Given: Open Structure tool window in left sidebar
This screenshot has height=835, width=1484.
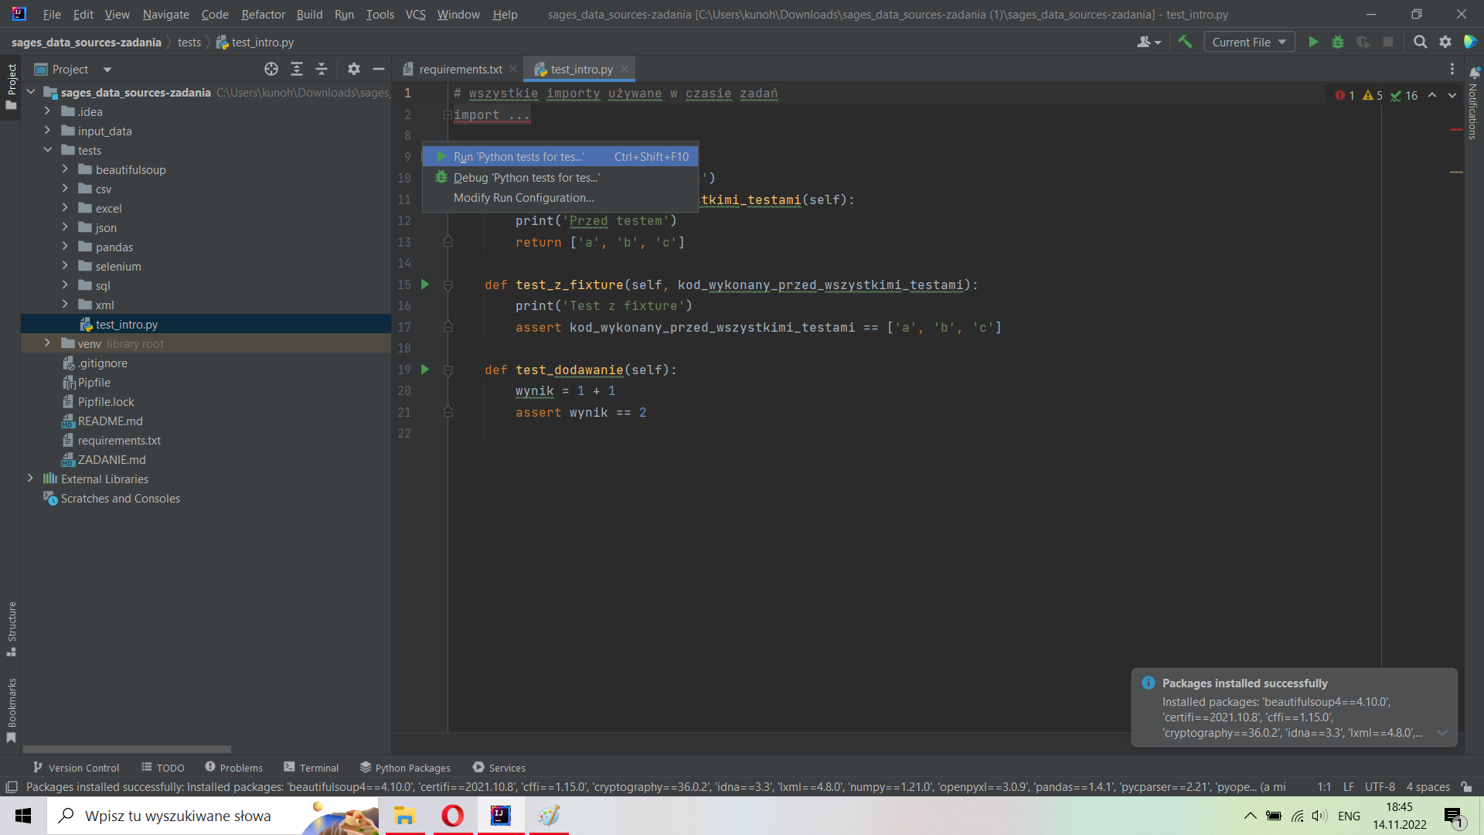Looking at the screenshot, I should pyautogui.click(x=12, y=629).
